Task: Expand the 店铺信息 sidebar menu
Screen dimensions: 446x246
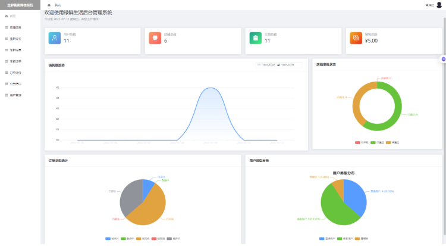Action: click(x=16, y=27)
